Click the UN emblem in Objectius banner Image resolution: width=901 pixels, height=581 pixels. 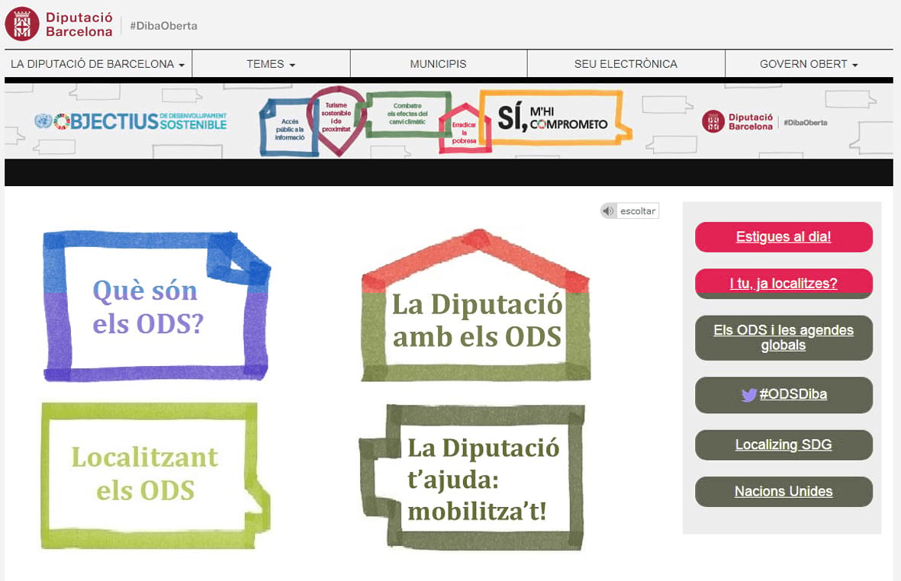42,121
